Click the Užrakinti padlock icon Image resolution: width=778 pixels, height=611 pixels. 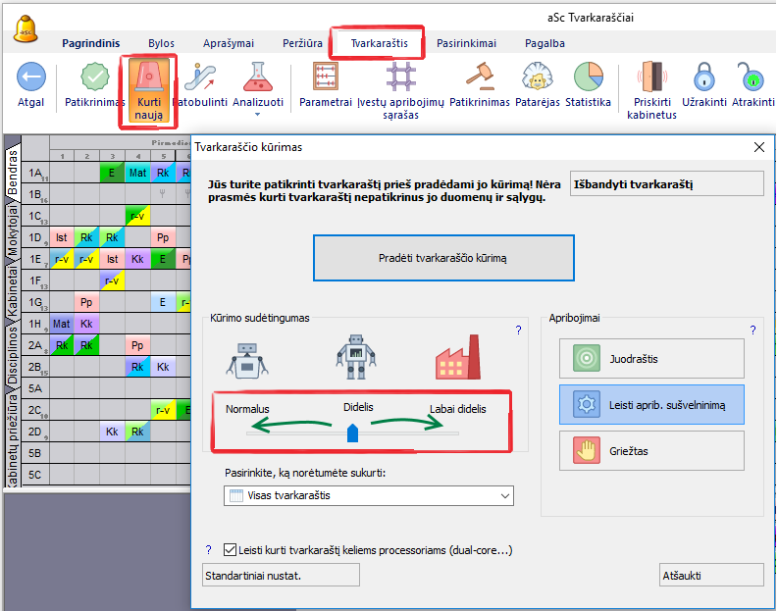(702, 76)
